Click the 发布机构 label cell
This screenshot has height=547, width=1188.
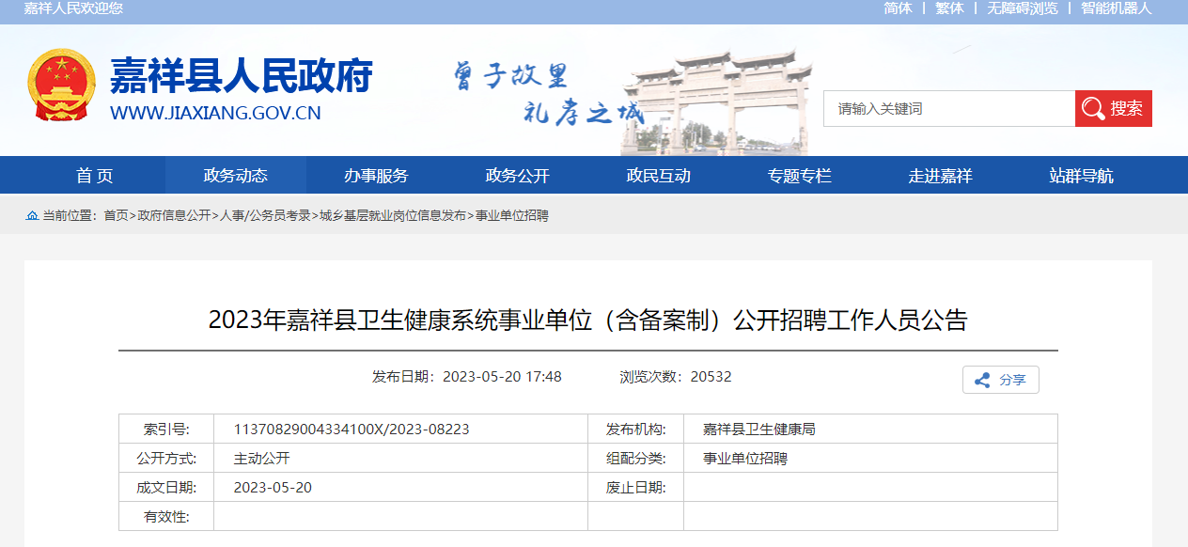[x=636, y=430]
